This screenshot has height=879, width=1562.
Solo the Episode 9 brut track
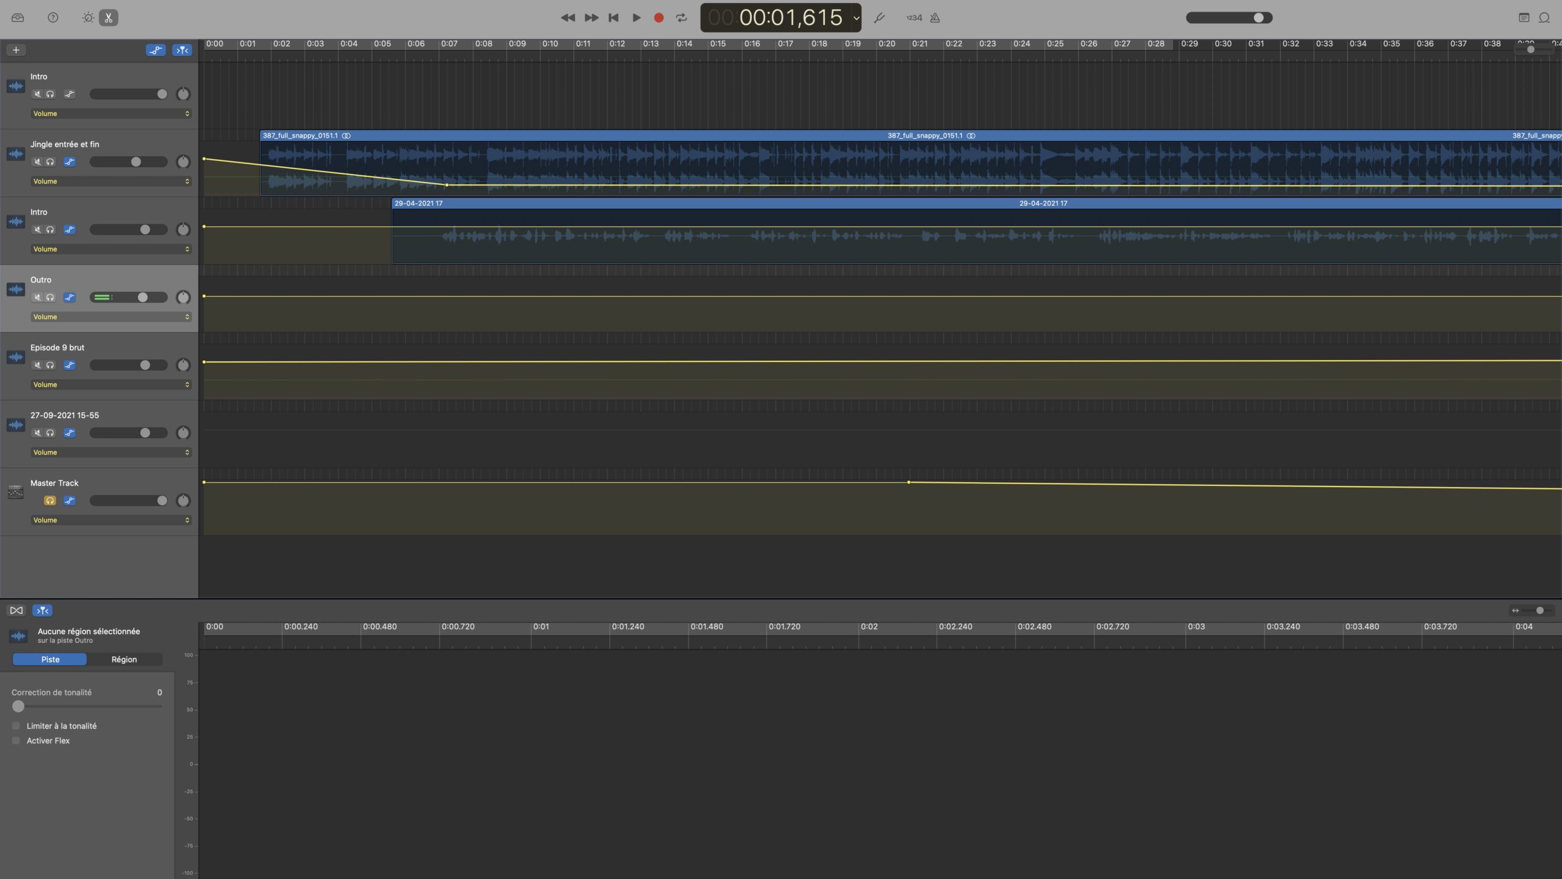click(x=50, y=365)
